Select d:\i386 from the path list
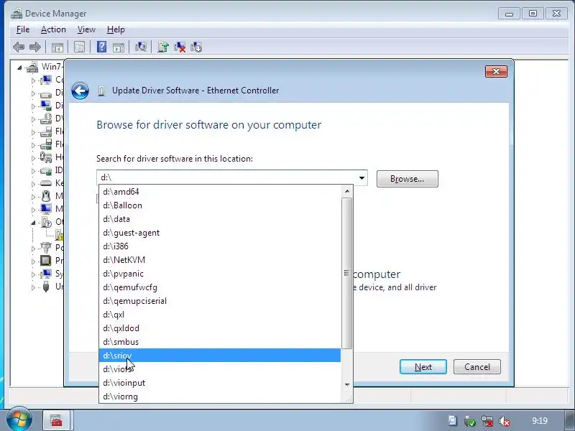Image resolution: width=575 pixels, height=431 pixels. click(x=220, y=246)
